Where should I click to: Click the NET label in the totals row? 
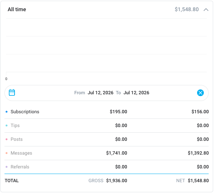180,181
